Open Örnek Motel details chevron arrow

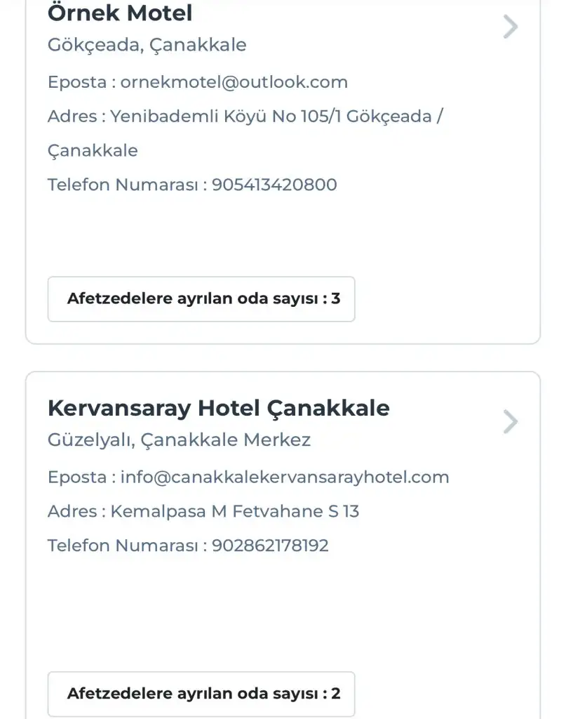pyautogui.click(x=511, y=27)
